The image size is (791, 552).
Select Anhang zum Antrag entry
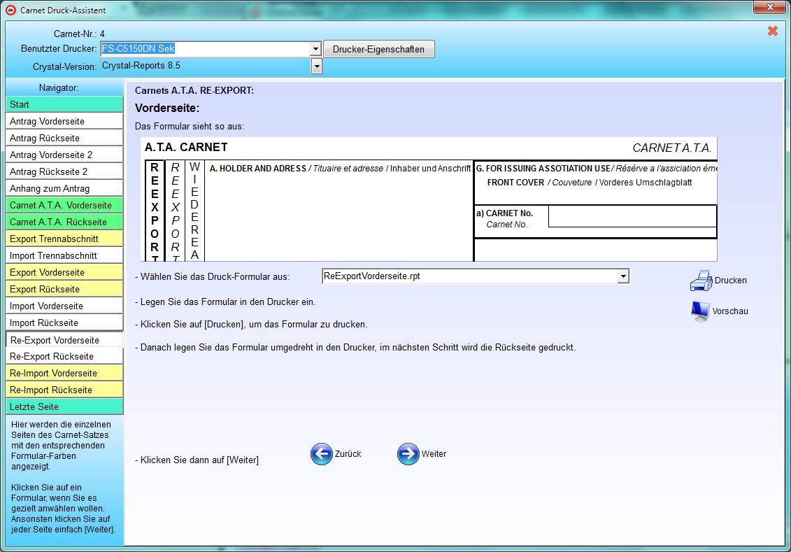coord(64,188)
